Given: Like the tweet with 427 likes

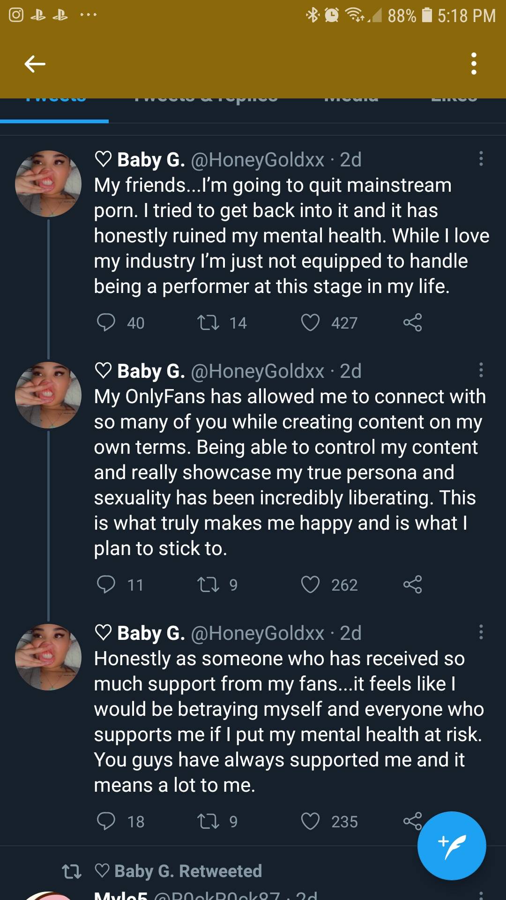Looking at the screenshot, I should [310, 322].
